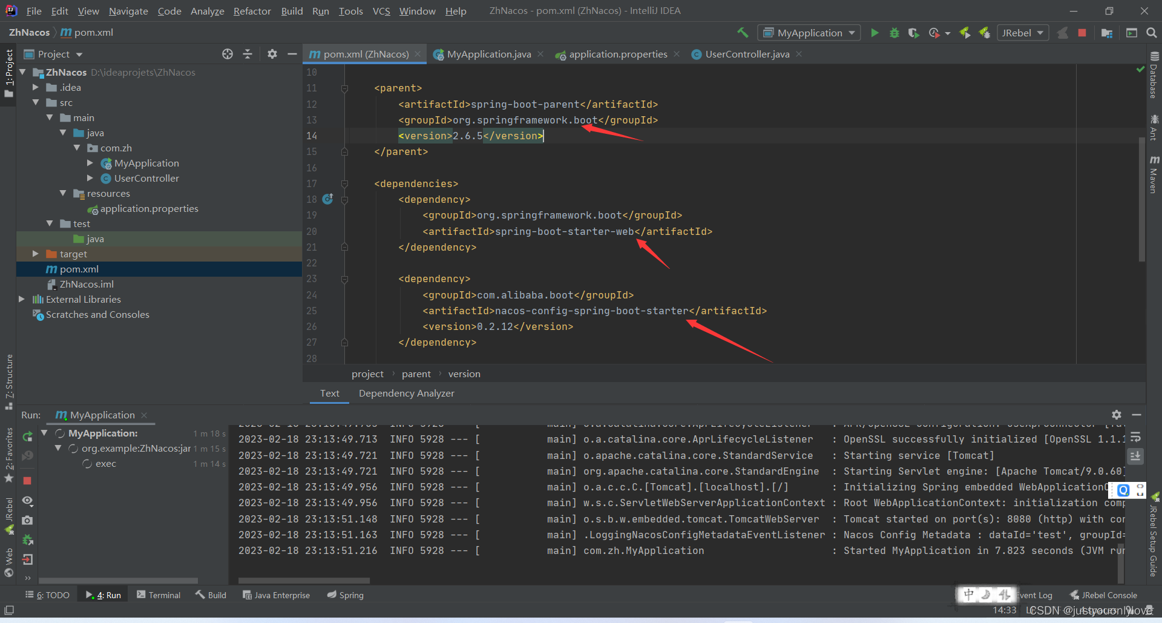Click the run tree horizontal scrollbar

[x=118, y=580]
